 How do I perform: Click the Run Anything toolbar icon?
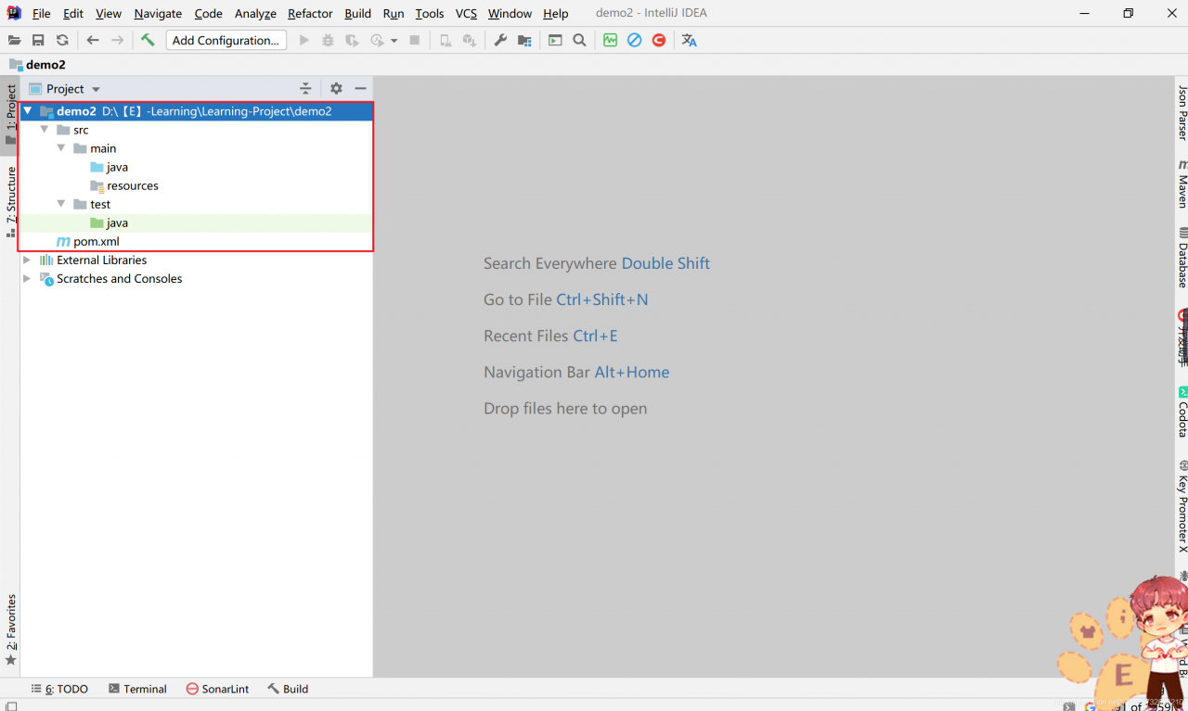[x=555, y=40]
